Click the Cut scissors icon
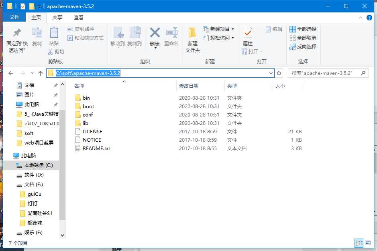Screen dimensions: 377x251 point(50,52)
